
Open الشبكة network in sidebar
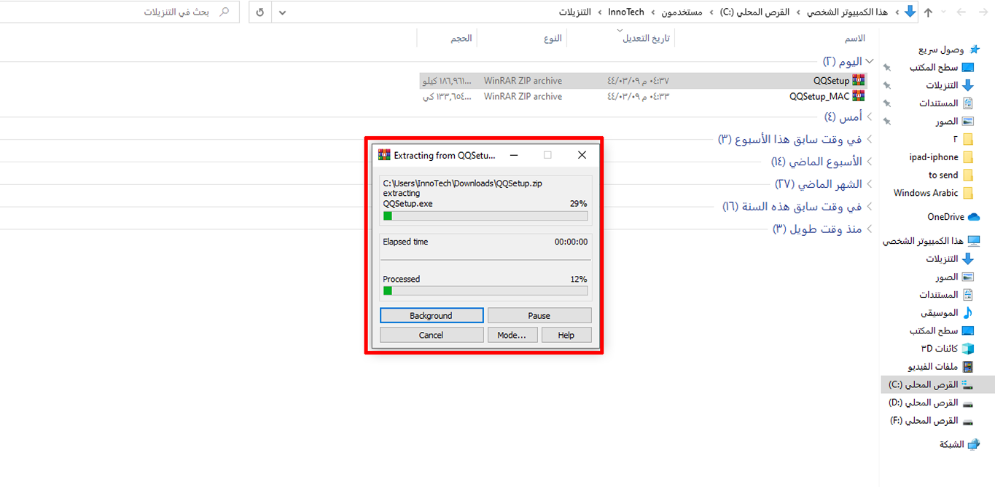pyautogui.click(x=960, y=444)
